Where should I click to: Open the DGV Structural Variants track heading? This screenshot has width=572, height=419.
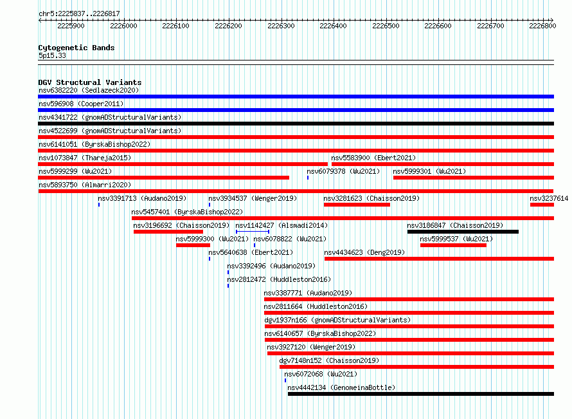[90, 82]
